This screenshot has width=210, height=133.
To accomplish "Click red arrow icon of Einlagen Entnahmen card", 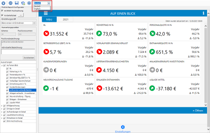I will 99,88.
